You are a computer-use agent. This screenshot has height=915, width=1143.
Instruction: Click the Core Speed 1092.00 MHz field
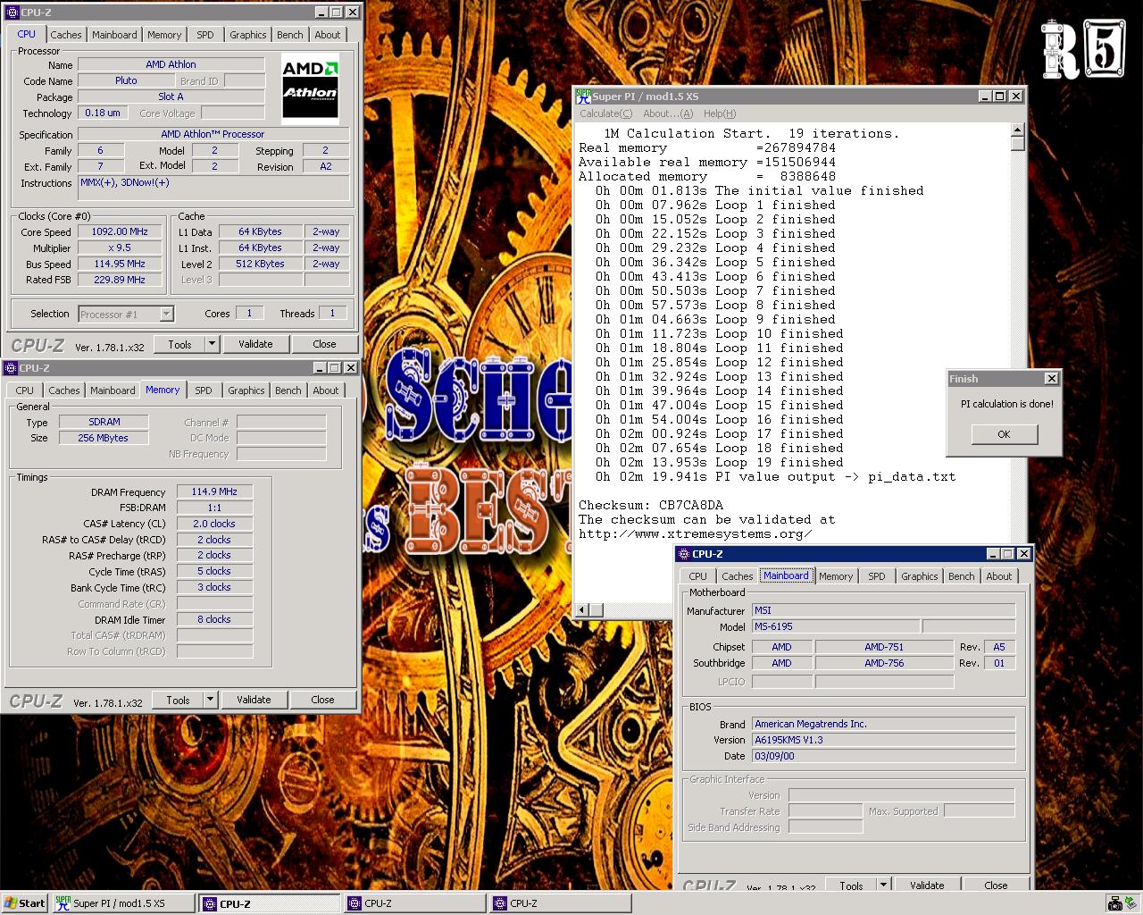pos(120,231)
